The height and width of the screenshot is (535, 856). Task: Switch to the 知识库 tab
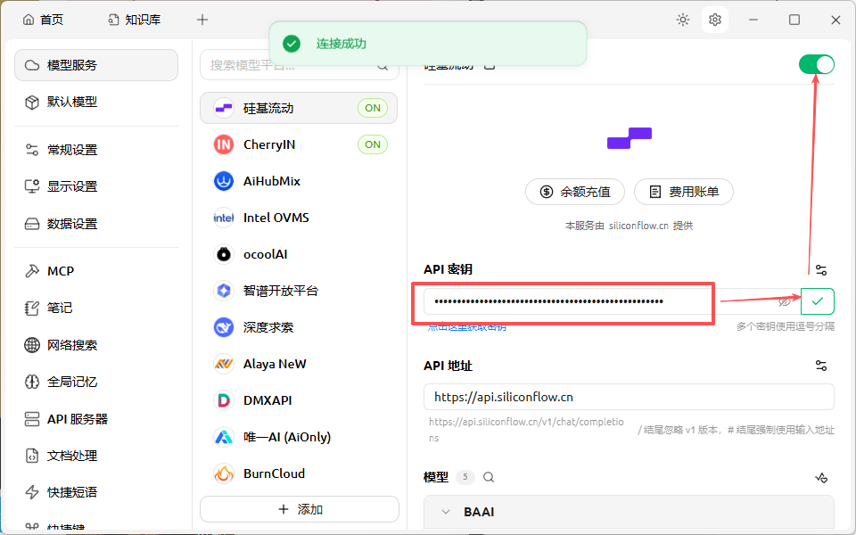pos(135,20)
